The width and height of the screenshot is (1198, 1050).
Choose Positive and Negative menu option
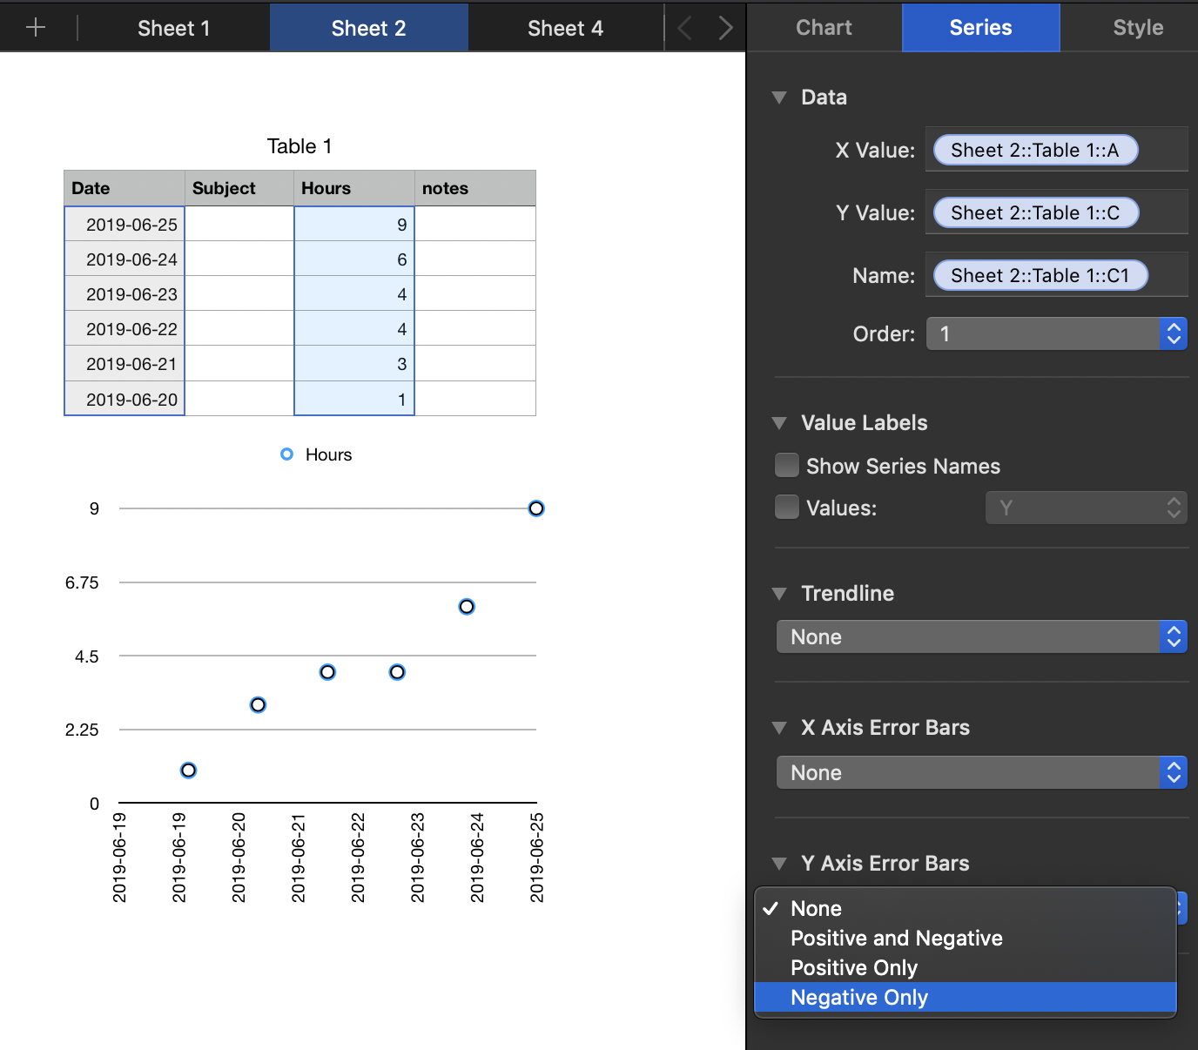pyautogui.click(x=896, y=939)
